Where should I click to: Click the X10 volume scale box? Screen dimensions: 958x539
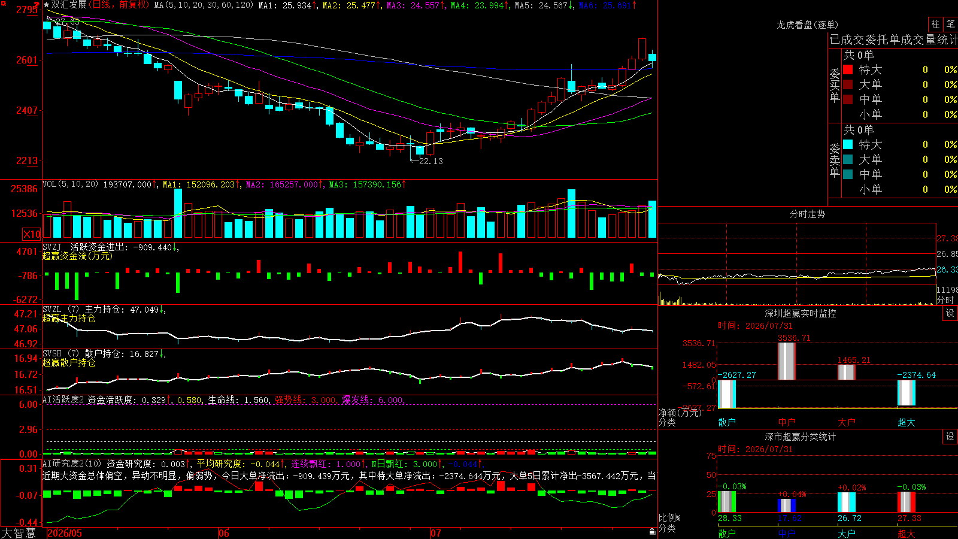click(x=32, y=234)
